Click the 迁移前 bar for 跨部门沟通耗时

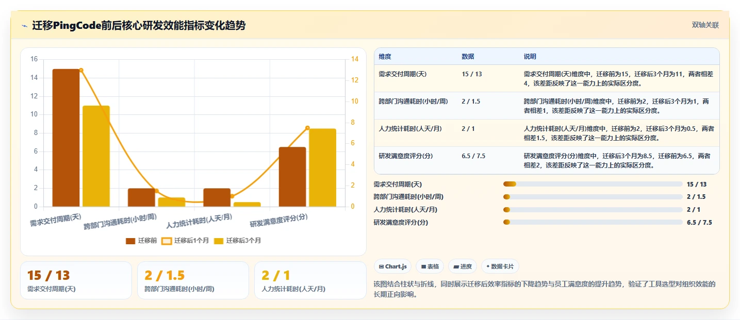(141, 197)
